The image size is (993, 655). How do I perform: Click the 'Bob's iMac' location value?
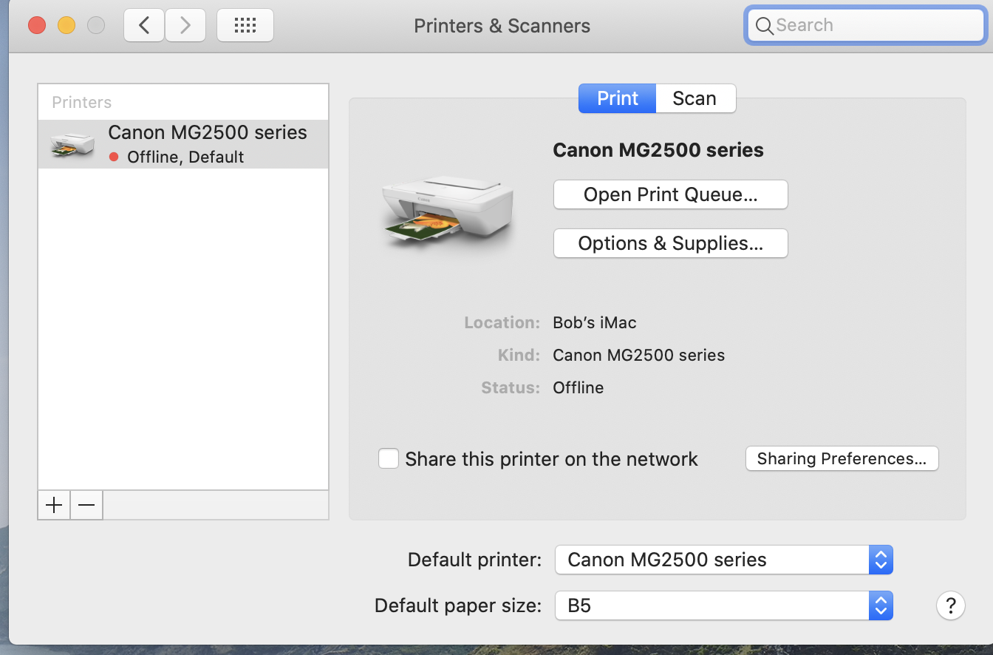click(595, 322)
